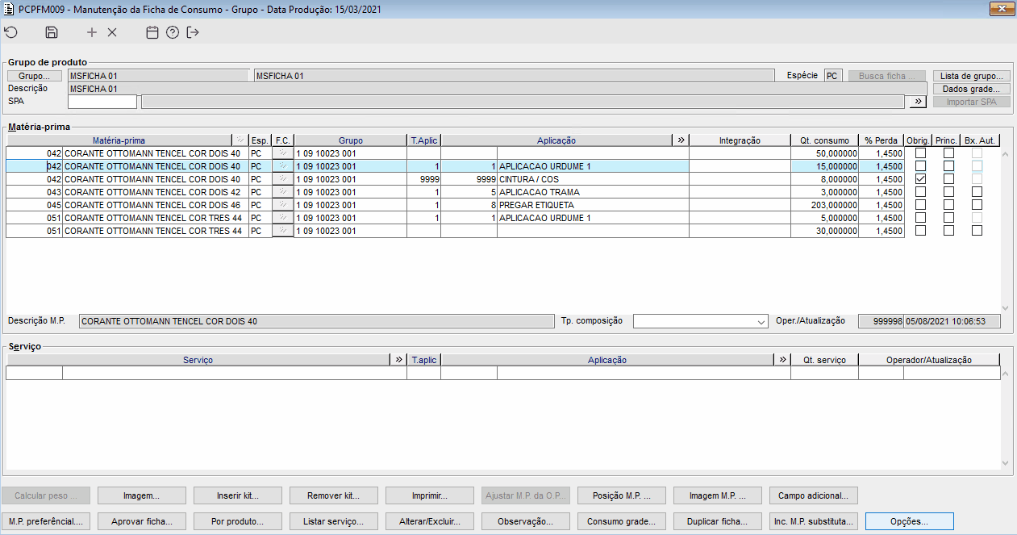Click F.C. button in the 5,000000 row
This screenshot has height=535, width=1017.
click(x=283, y=218)
